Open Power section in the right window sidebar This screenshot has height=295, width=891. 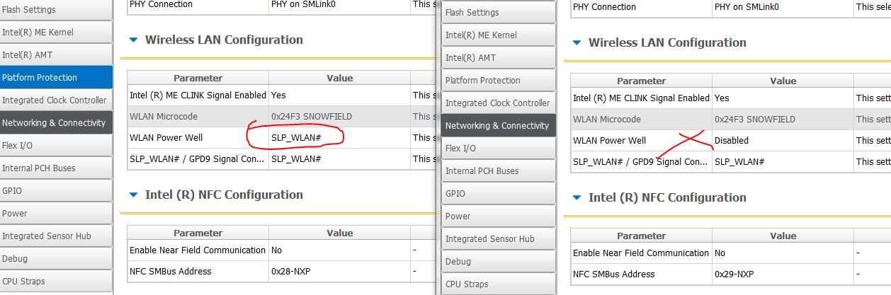pos(499,216)
